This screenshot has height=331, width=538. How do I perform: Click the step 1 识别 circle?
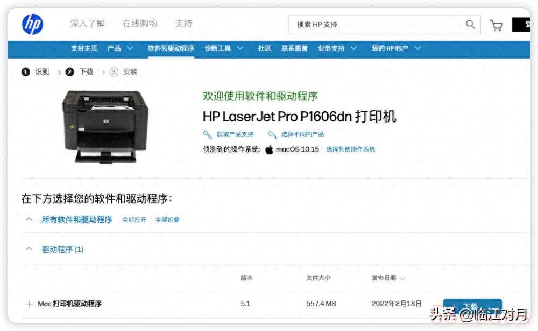tap(26, 72)
